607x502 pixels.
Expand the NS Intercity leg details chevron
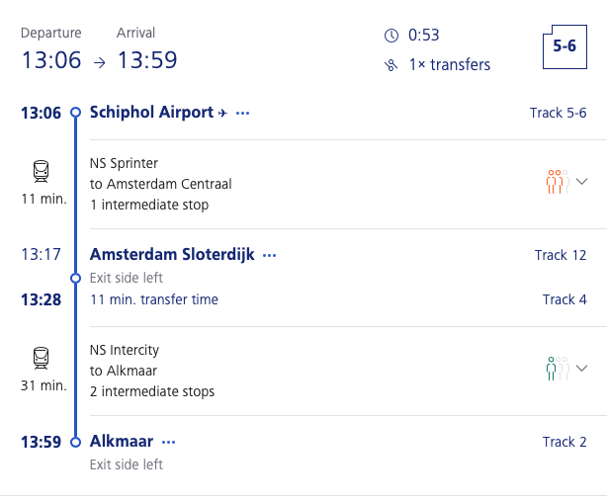pos(581,368)
